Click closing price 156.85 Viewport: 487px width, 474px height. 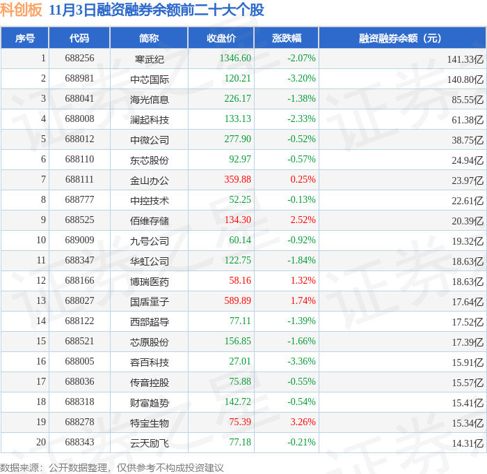click(238, 342)
